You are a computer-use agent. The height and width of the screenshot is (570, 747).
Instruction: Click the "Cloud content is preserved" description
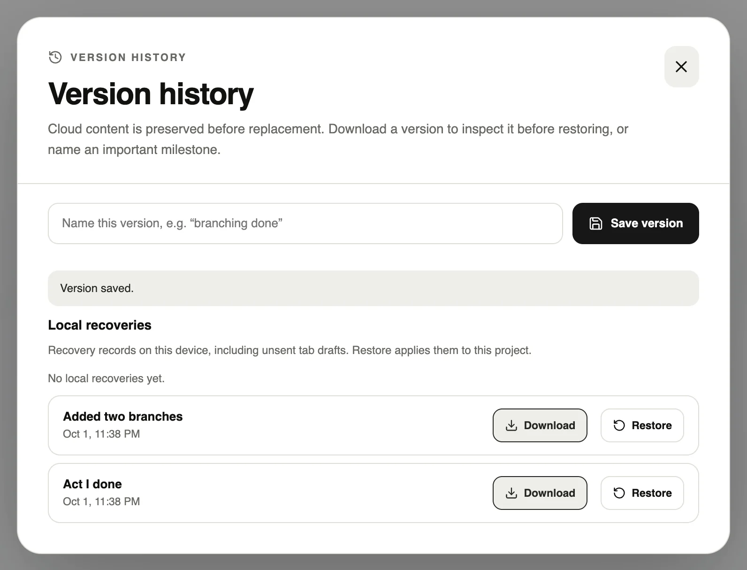(338, 139)
